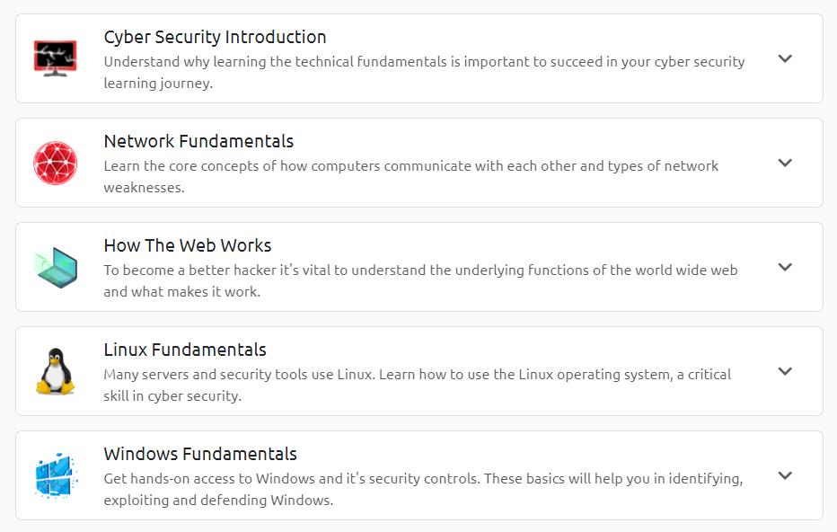Expand the Network Fundamentals chevron
Screen dimensions: 837x532
click(785, 163)
